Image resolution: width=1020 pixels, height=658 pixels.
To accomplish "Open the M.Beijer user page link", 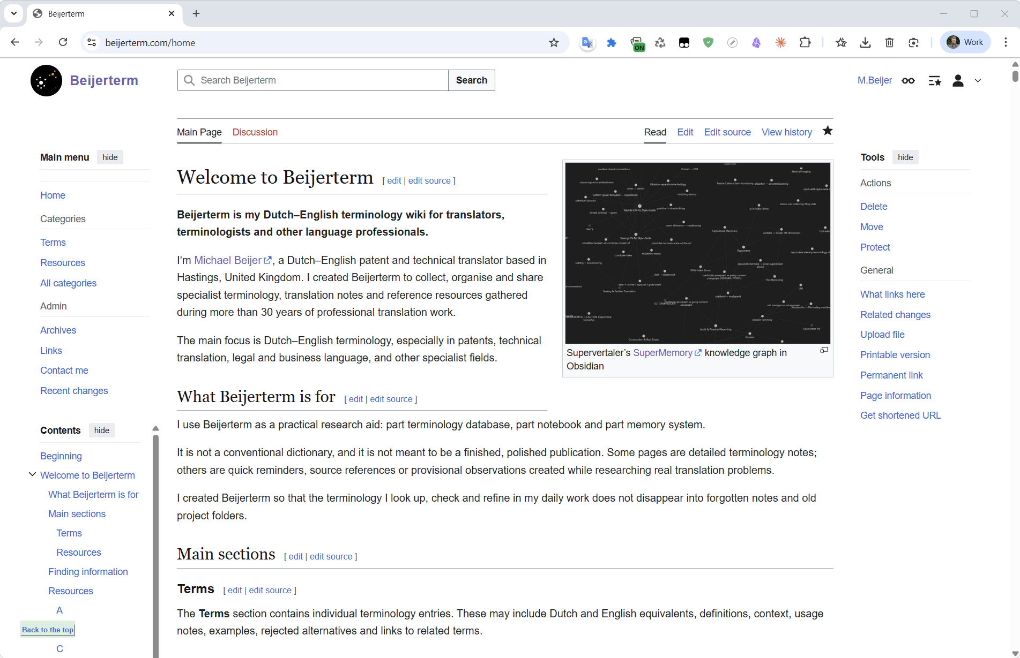I will pos(875,80).
